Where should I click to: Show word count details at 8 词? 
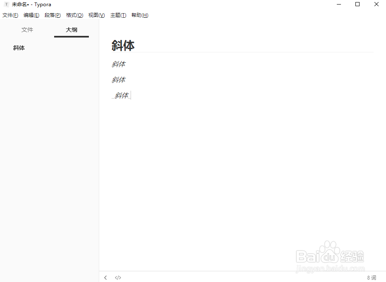pyautogui.click(x=372, y=277)
